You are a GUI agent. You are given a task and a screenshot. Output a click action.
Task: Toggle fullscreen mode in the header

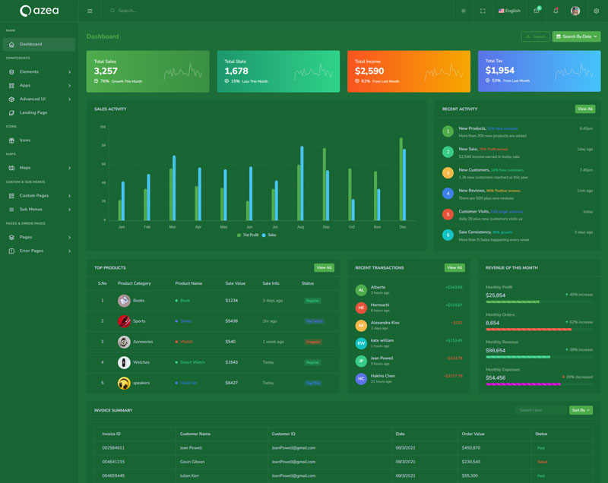click(483, 11)
